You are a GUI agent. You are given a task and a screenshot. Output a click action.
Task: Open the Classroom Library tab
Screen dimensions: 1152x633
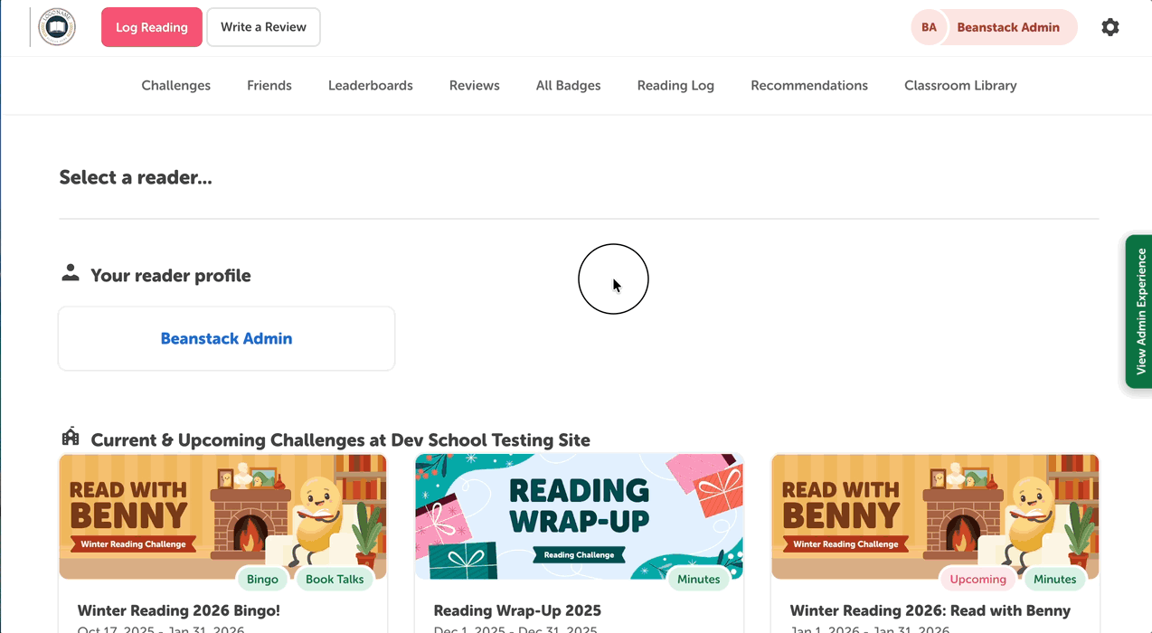tap(960, 86)
